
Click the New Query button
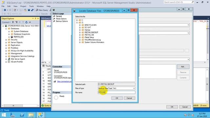pos(42,10)
